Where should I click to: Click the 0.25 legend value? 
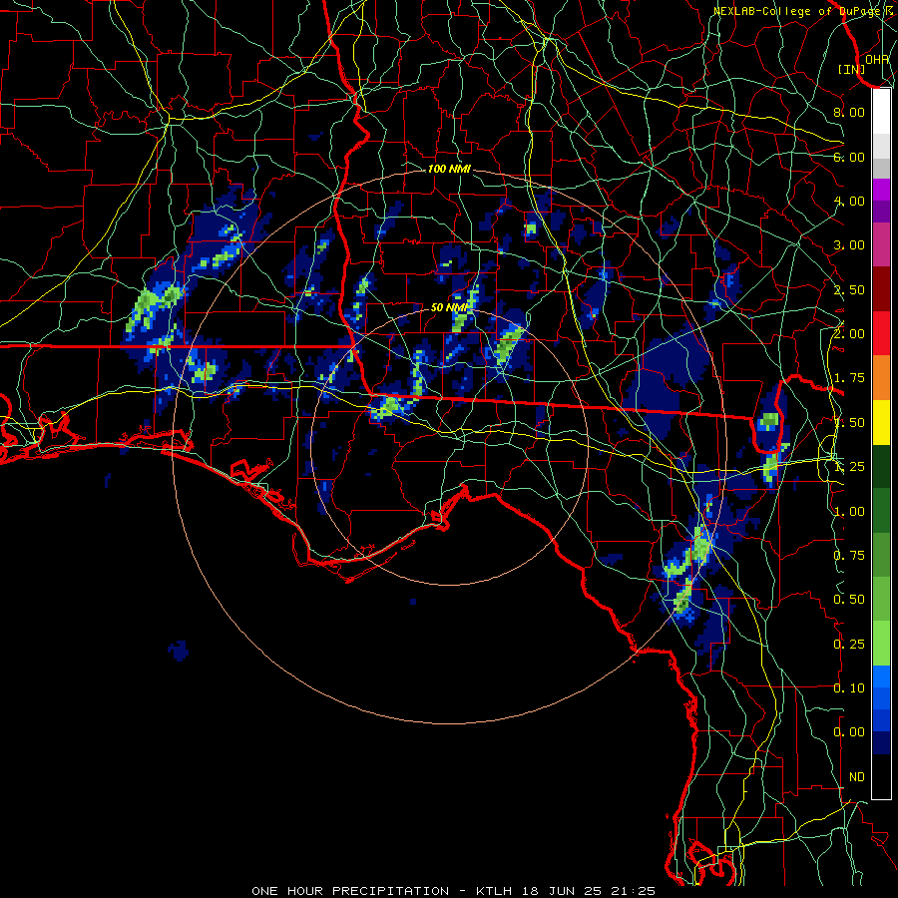click(849, 644)
